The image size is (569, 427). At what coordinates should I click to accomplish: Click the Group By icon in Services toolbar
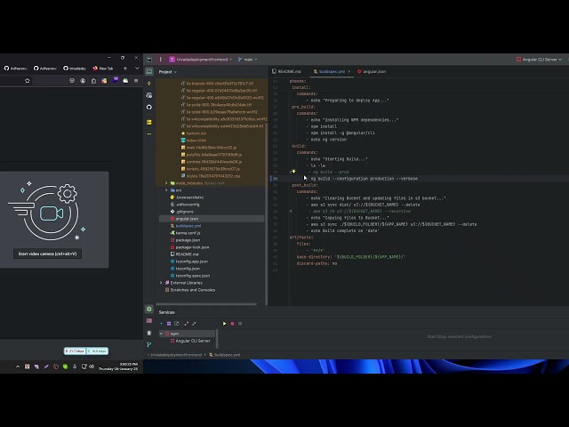coord(169,324)
